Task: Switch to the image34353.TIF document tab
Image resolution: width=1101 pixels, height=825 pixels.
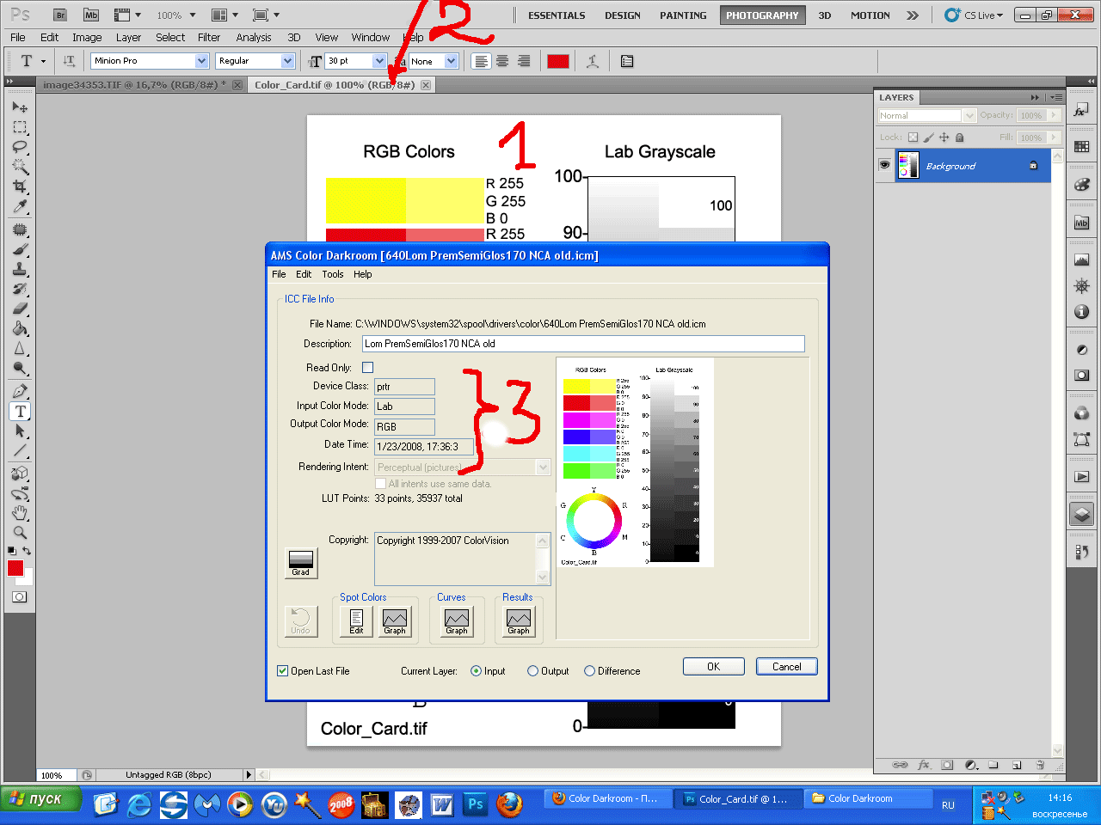Action: click(133, 84)
